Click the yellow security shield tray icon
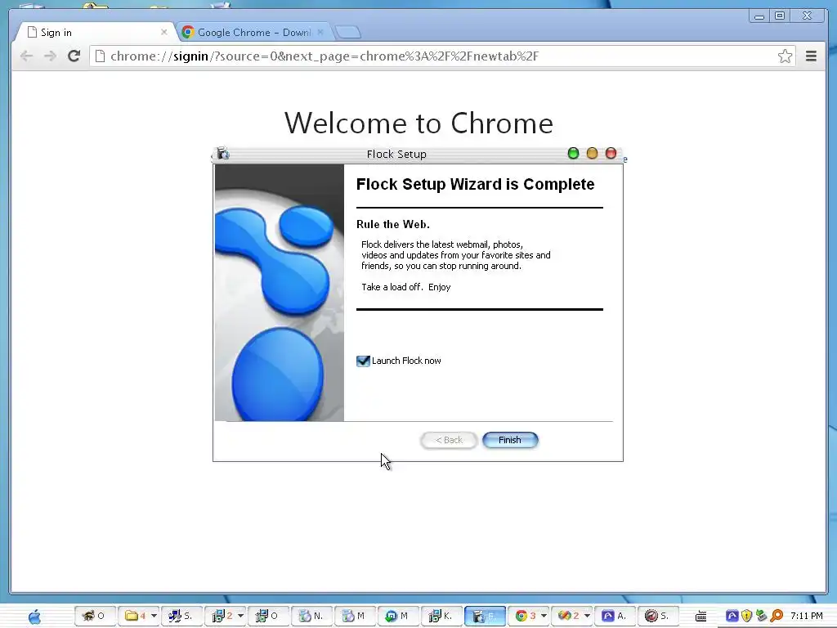 click(x=746, y=616)
